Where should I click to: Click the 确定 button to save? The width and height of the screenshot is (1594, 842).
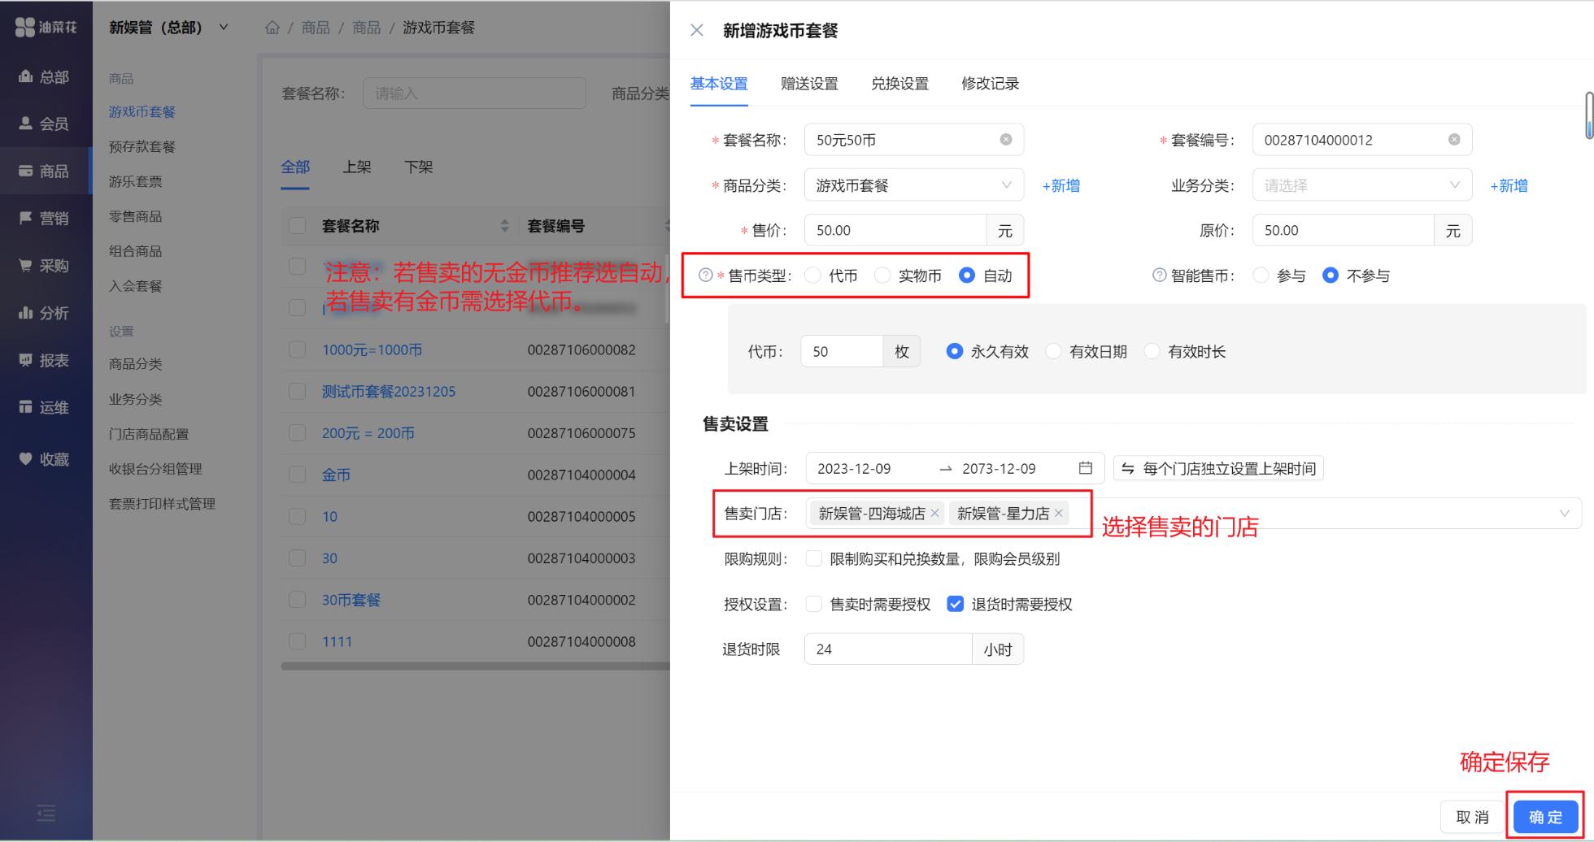1545,817
